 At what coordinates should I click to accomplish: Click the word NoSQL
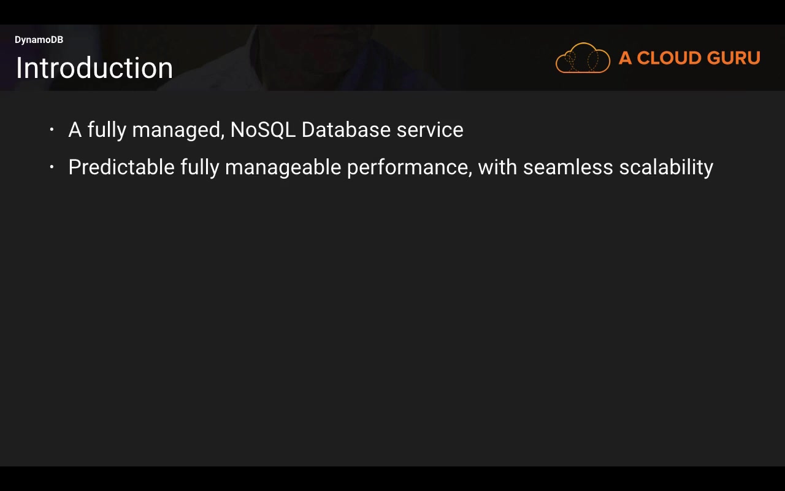pyautogui.click(x=262, y=130)
